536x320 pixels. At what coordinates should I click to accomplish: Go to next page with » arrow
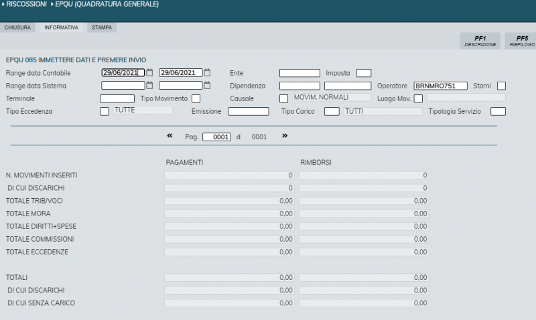[285, 136]
